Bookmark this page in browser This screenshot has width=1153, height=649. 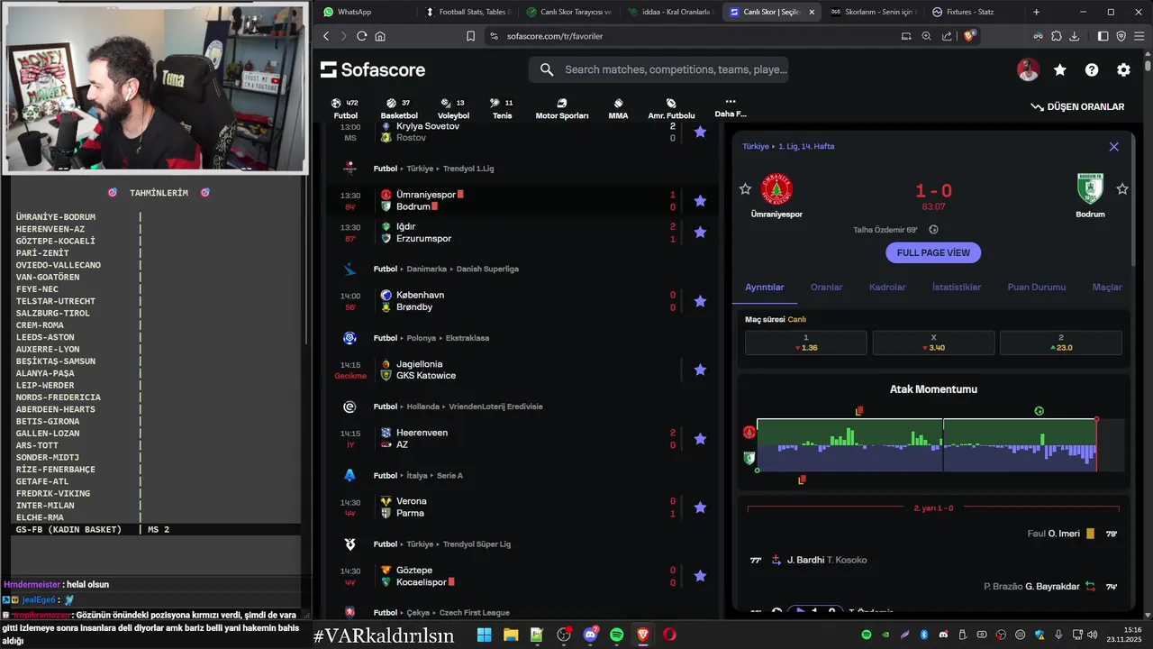coord(470,36)
